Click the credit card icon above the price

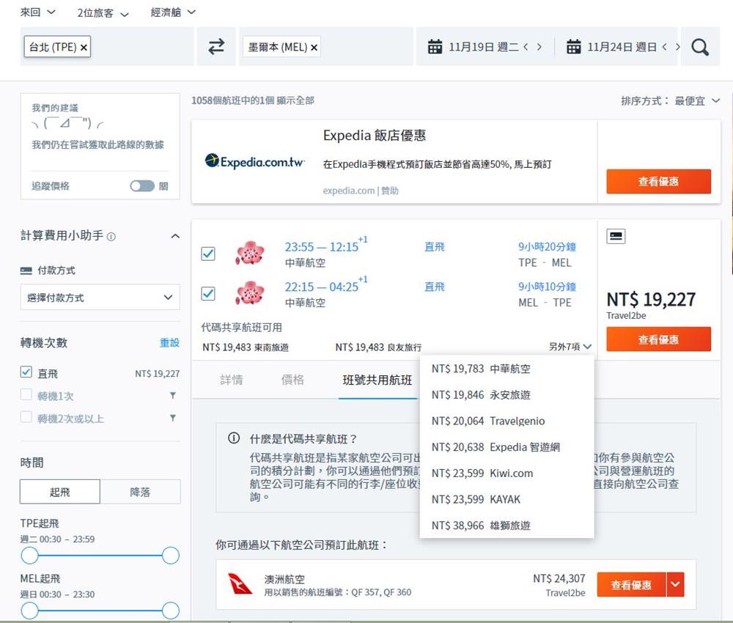coord(616,236)
